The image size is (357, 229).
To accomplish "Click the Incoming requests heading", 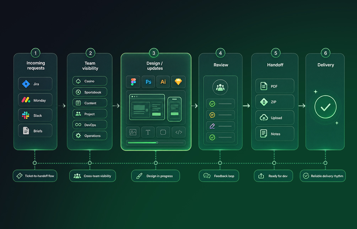I will pos(36,66).
